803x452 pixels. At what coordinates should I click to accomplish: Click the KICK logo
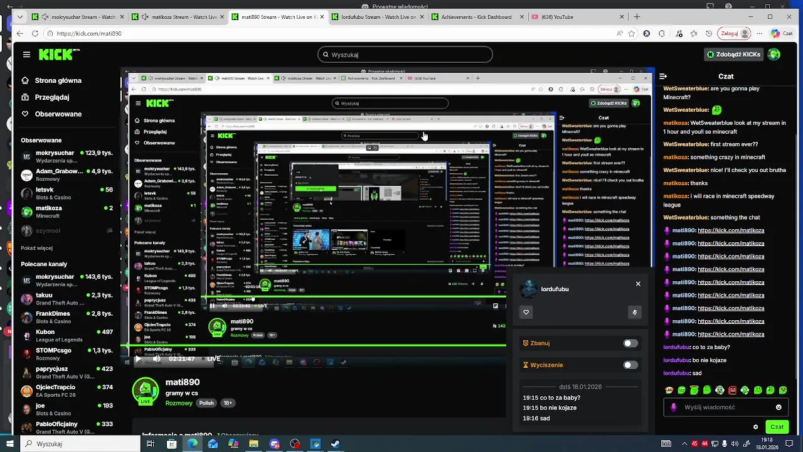point(59,55)
